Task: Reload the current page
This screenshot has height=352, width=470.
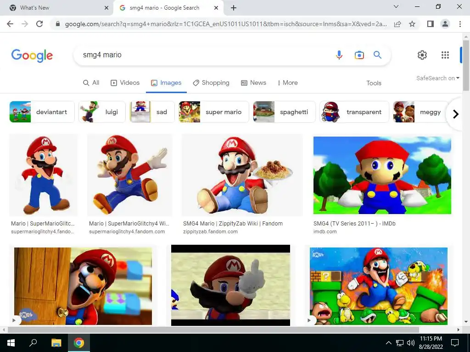Action: 39,24
